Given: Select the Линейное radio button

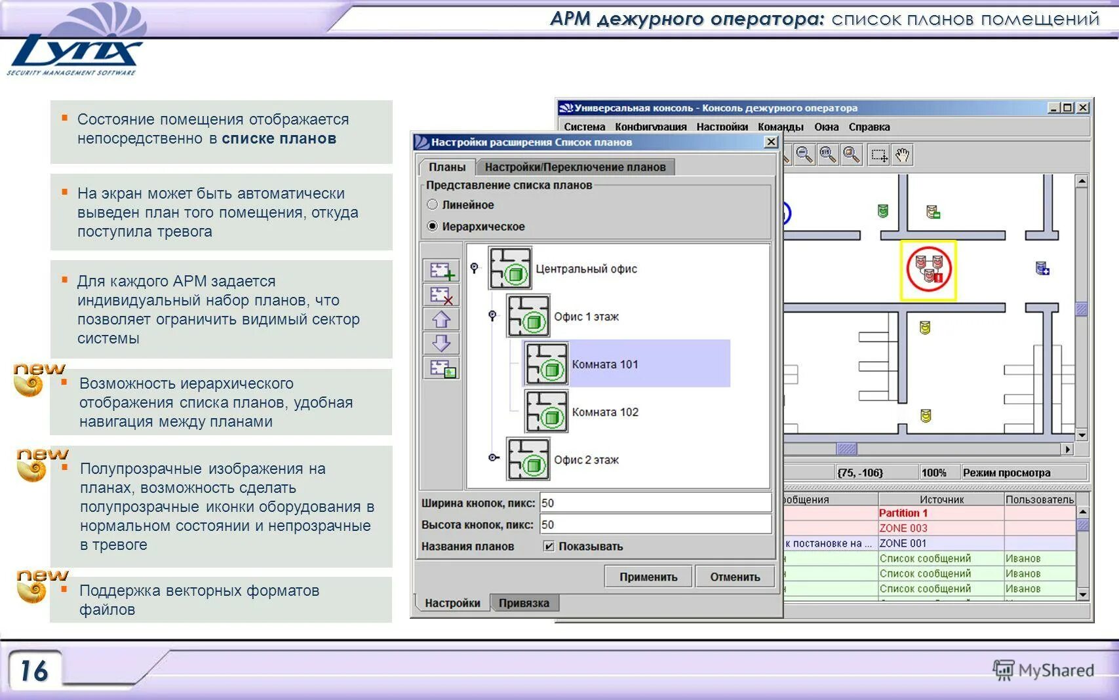Looking at the screenshot, I should pos(432,204).
